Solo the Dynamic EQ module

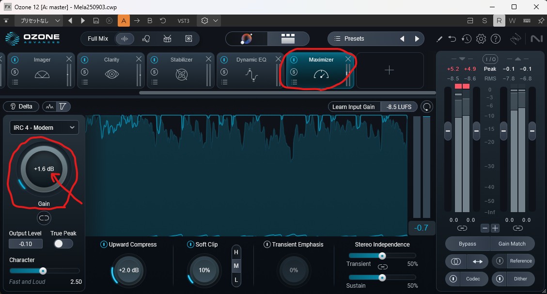click(224, 72)
